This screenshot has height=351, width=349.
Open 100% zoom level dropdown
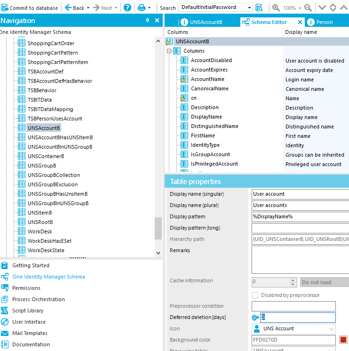(300, 8)
